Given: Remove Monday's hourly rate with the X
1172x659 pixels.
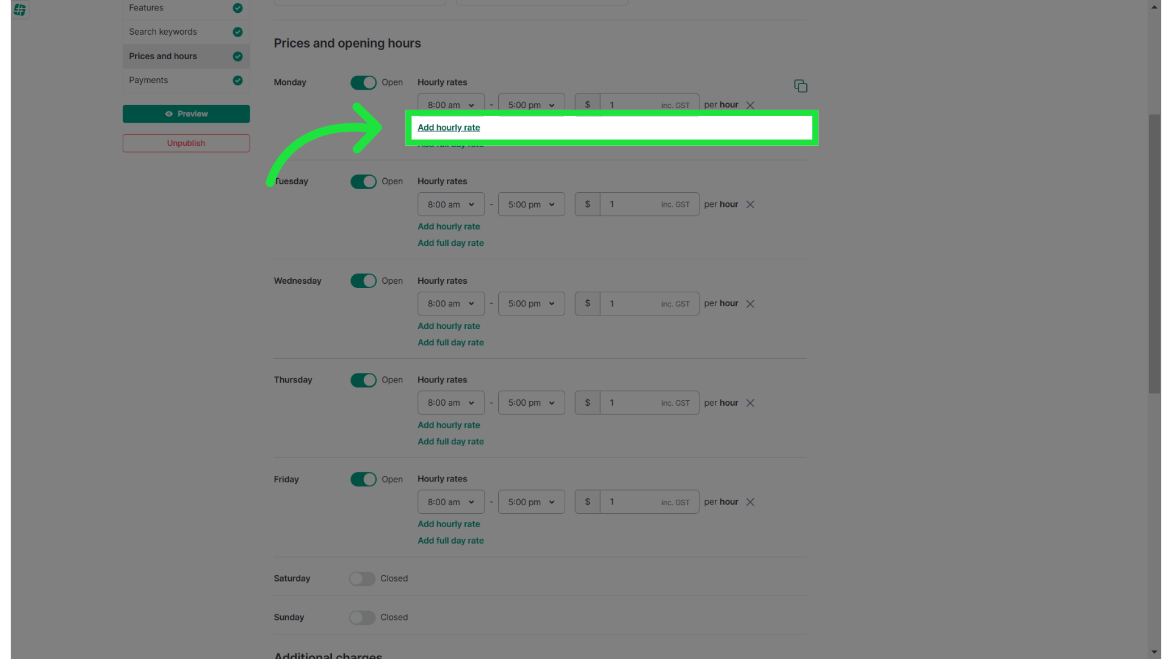Looking at the screenshot, I should point(750,106).
